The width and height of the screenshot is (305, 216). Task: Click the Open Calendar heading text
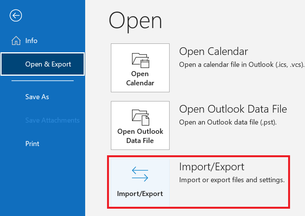tap(213, 52)
